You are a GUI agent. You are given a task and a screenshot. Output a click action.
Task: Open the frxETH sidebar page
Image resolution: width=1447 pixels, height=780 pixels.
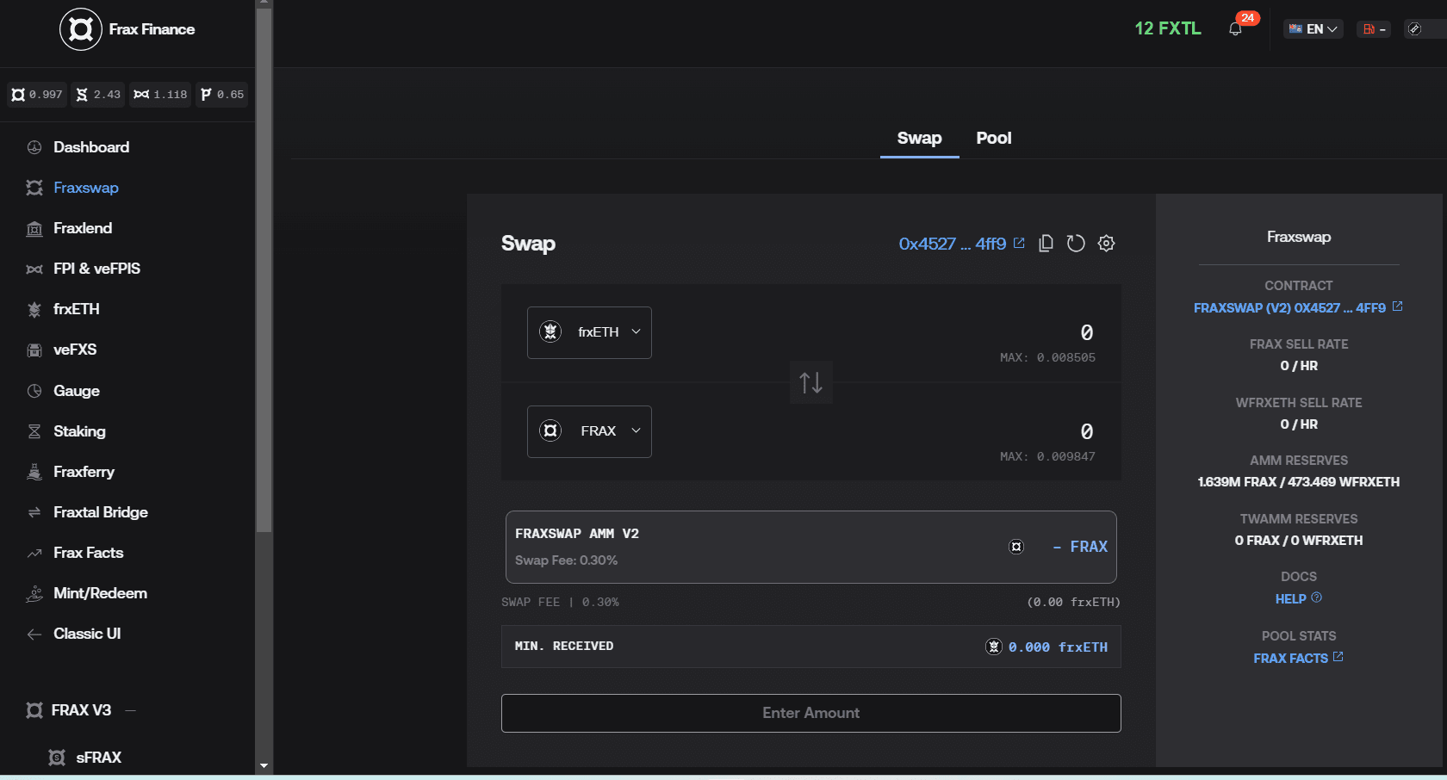[77, 309]
